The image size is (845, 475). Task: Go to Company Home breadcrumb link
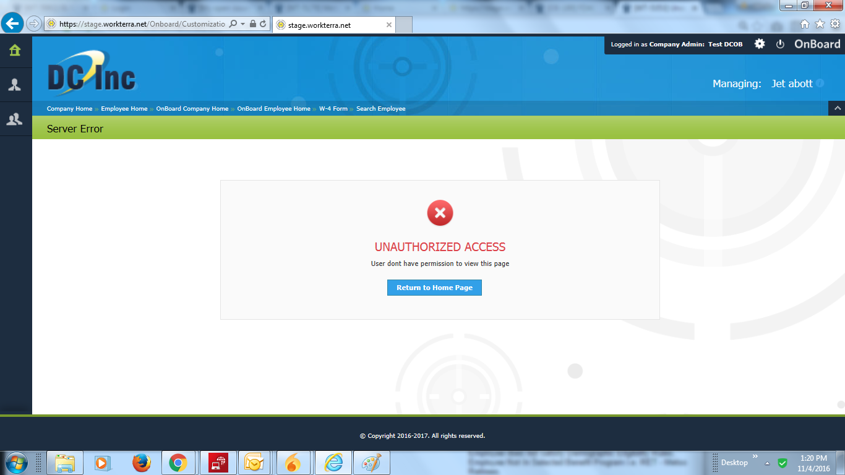coord(69,109)
